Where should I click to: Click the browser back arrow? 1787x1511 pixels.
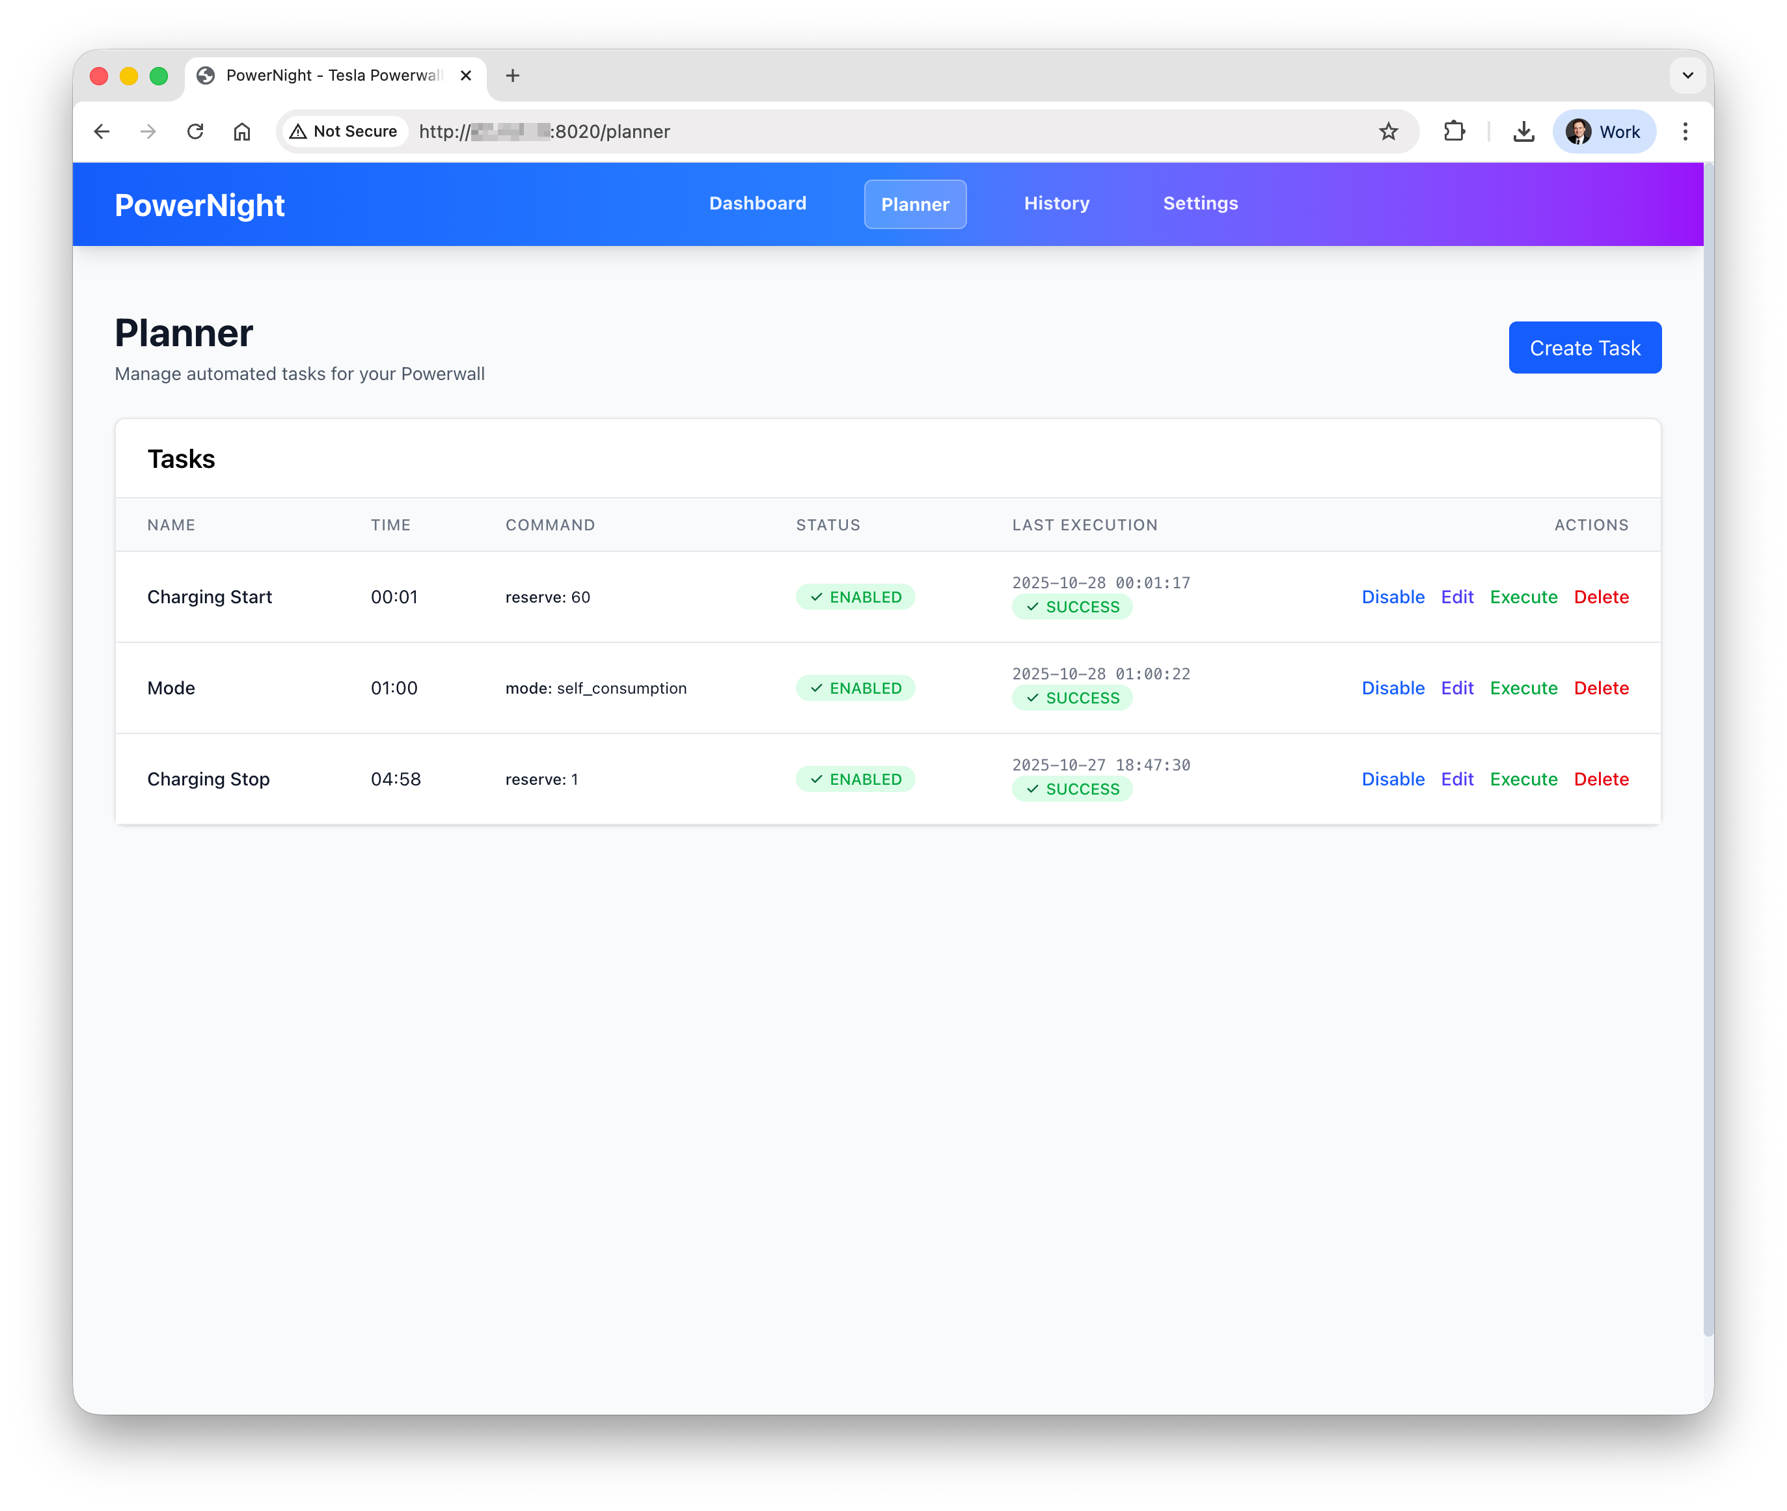click(x=102, y=131)
